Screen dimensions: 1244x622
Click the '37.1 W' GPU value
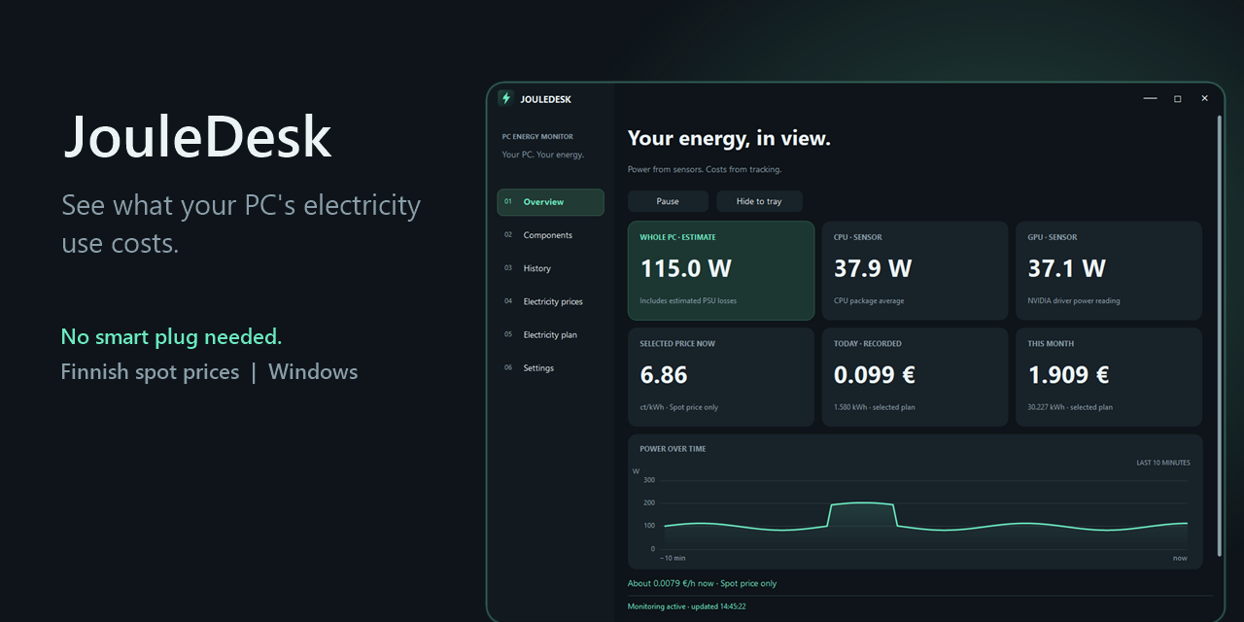click(1067, 268)
